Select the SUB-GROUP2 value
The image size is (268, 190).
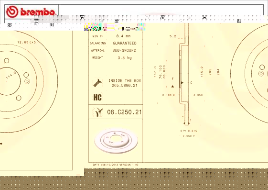click(x=124, y=50)
